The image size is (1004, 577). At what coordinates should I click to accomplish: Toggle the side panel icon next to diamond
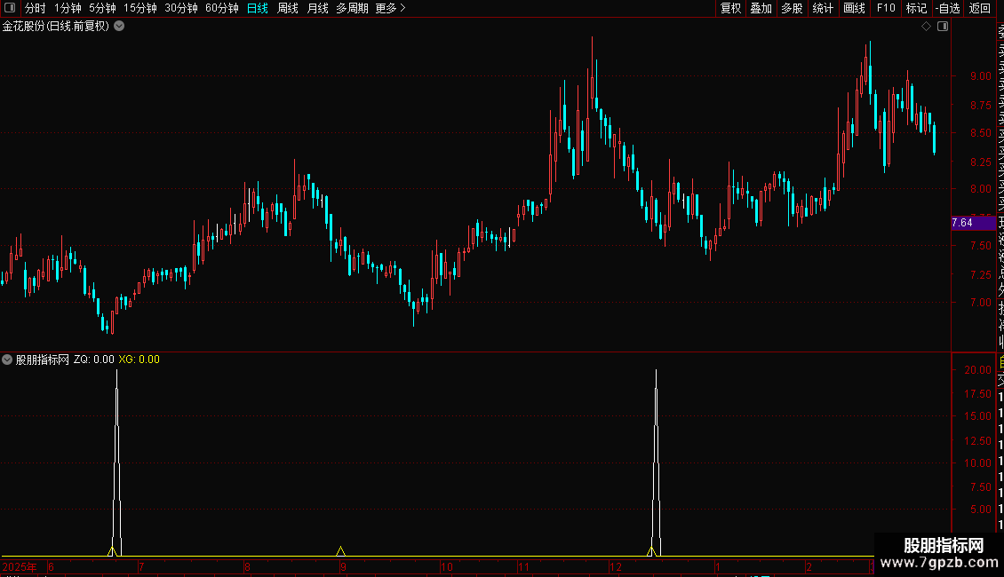(x=943, y=27)
